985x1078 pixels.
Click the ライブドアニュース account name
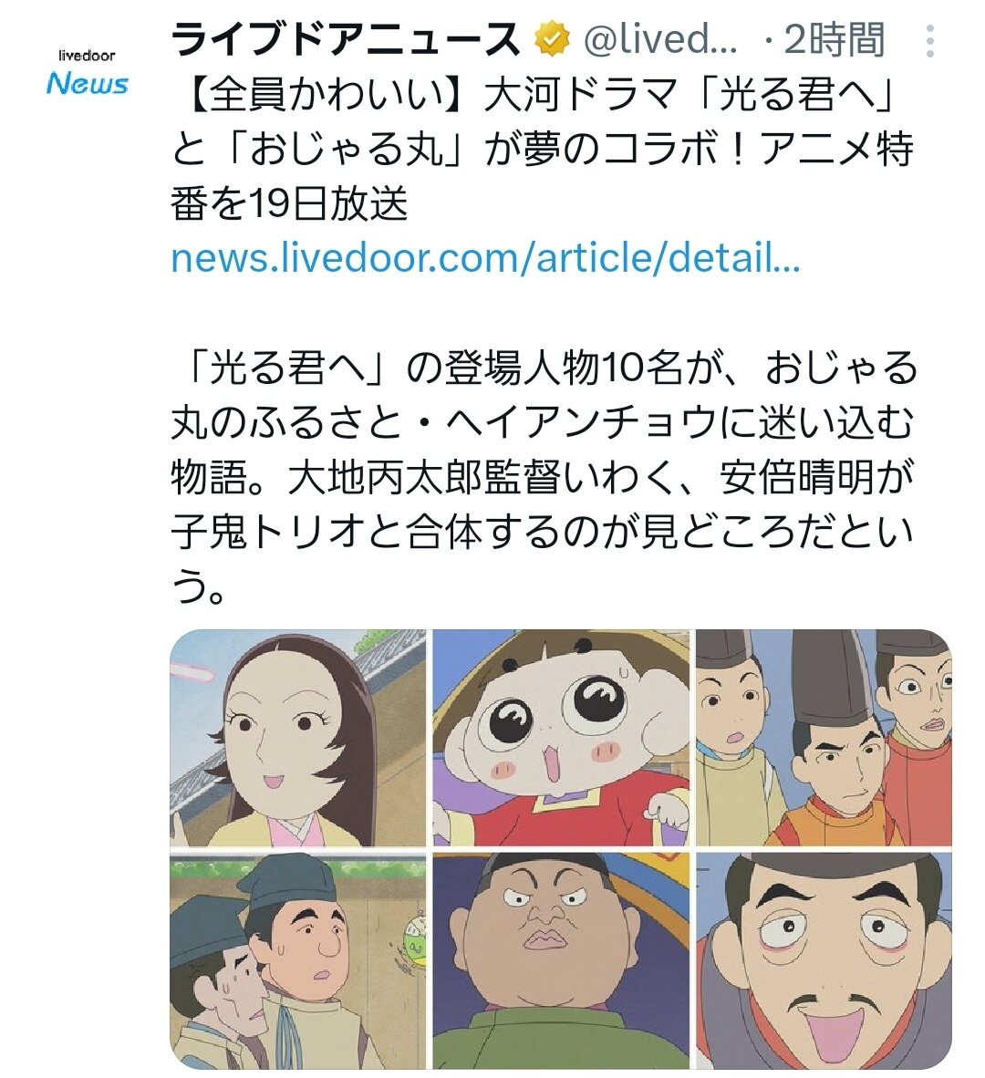[346, 40]
